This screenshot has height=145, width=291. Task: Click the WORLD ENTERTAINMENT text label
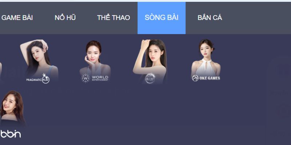click(100, 78)
